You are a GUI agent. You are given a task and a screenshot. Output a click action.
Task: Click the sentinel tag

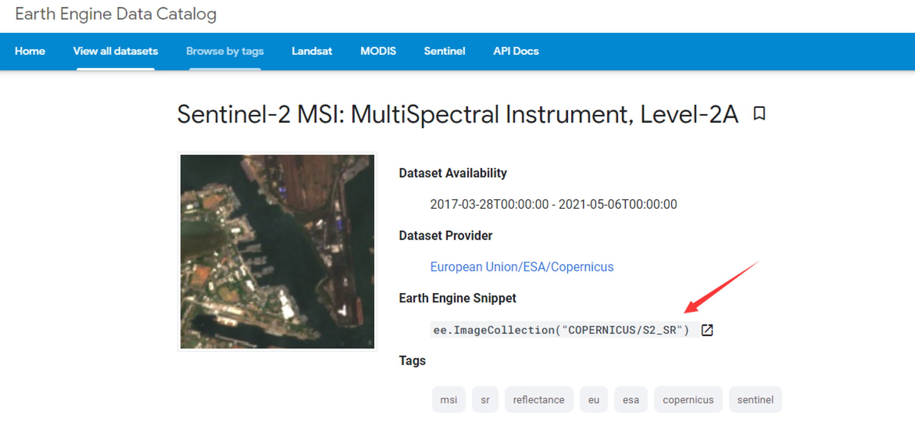click(755, 400)
